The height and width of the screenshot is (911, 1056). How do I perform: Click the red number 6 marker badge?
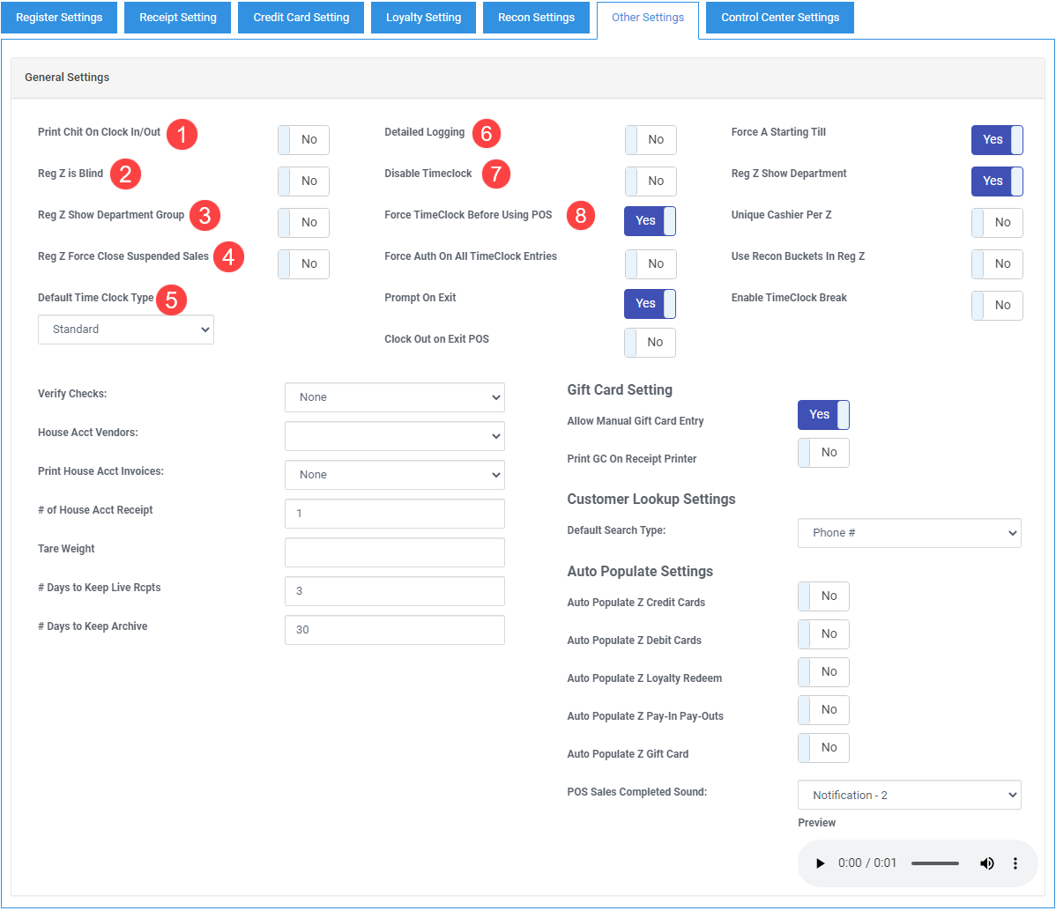point(486,134)
